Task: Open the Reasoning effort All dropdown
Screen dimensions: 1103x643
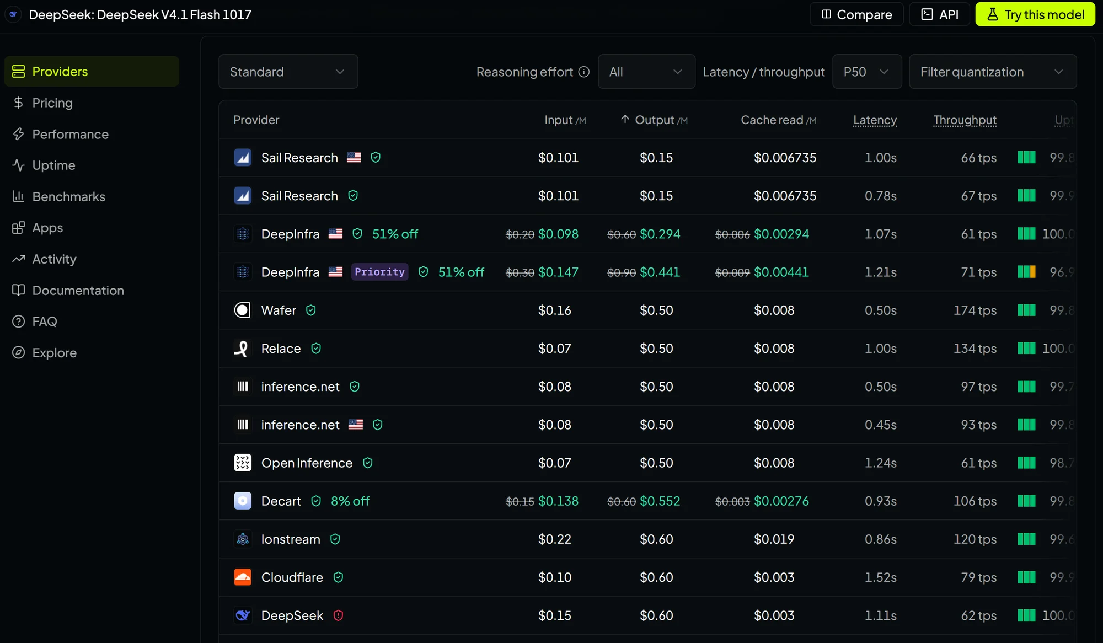Action: pos(646,72)
